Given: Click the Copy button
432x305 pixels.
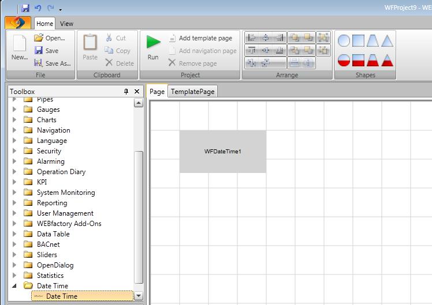Looking at the screenshot, I should [x=117, y=51].
